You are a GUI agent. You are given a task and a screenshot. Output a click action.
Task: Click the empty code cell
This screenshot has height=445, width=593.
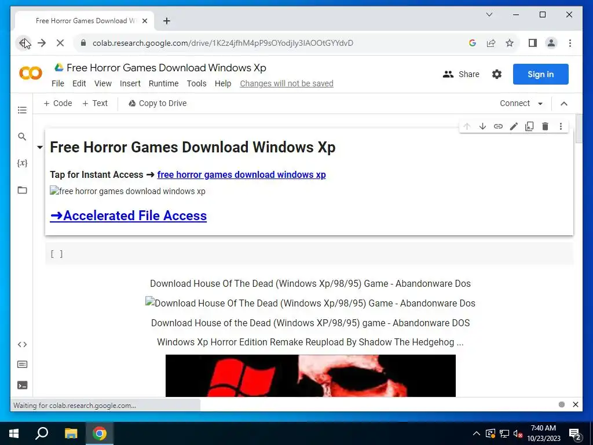pos(309,254)
